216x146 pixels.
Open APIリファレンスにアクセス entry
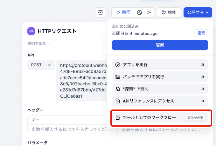click(160, 101)
